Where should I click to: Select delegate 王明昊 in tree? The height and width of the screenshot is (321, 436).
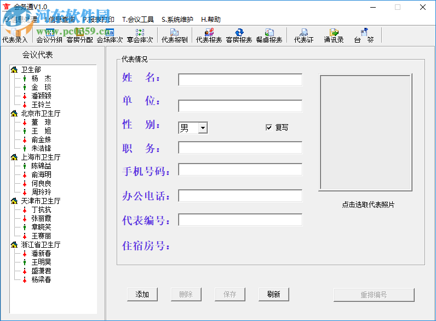(x=41, y=262)
